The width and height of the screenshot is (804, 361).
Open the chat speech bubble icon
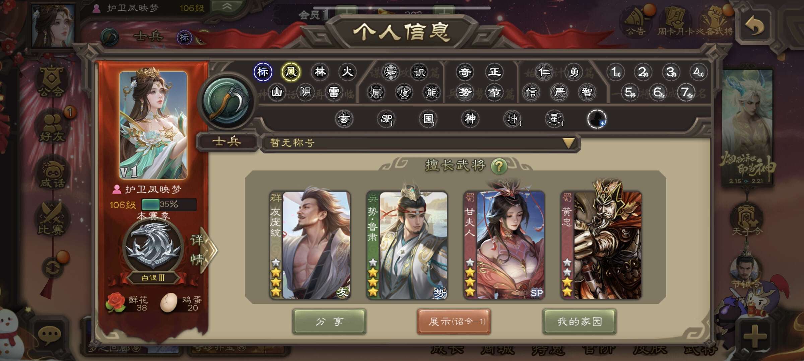point(49,335)
